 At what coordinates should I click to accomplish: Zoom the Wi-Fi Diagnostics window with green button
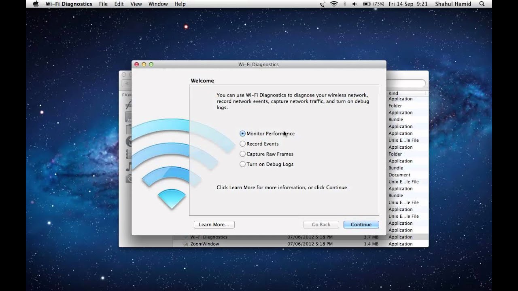point(151,64)
